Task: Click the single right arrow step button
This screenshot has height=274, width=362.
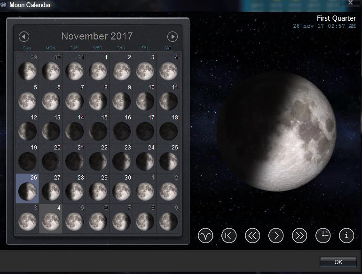Action: pyautogui.click(x=276, y=235)
